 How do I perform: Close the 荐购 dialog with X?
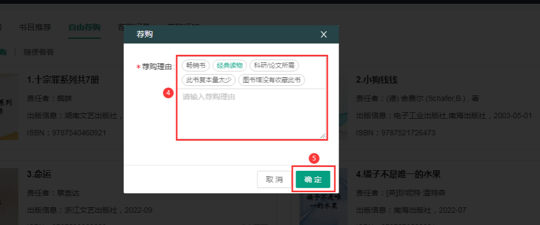[323, 34]
